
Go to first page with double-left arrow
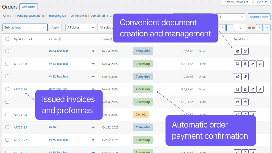[x=222, y=28]
